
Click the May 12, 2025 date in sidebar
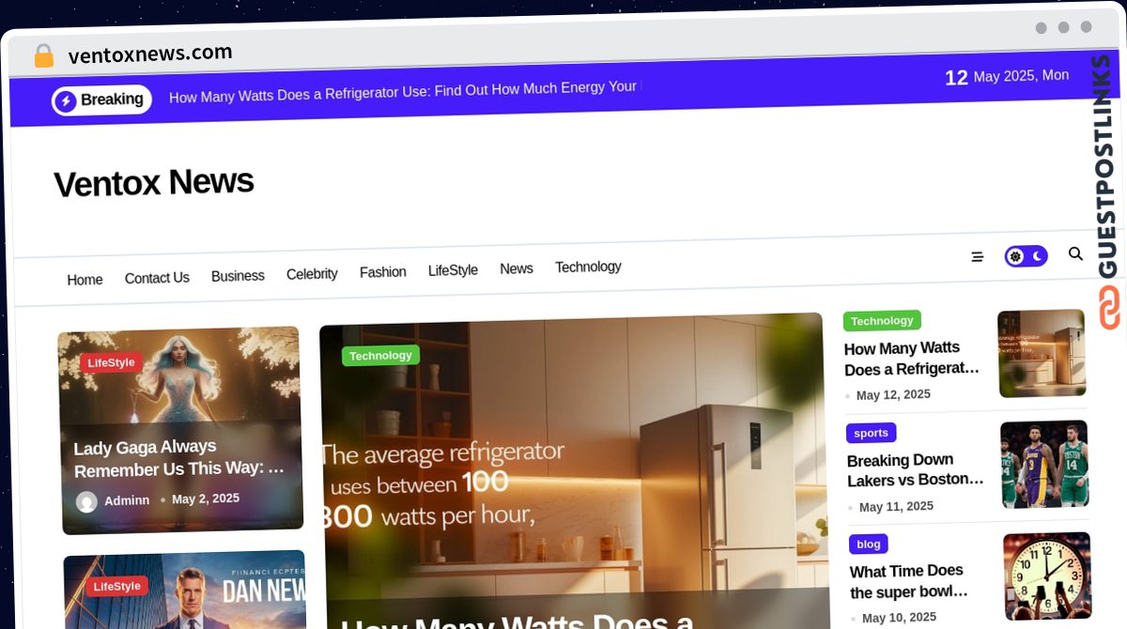click(x=893, y=394)
